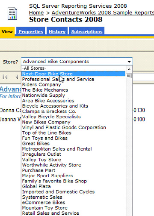Choose Worthwhile Activity Store
Image resolution: width=154 pixels, height=216 pixels.
pos(74,165)
